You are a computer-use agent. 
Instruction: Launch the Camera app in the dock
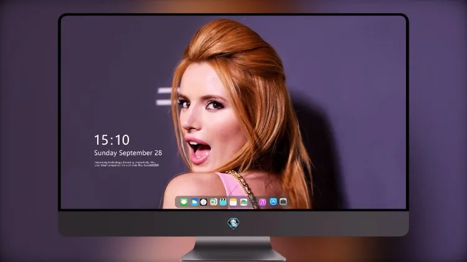coord(283,202)
